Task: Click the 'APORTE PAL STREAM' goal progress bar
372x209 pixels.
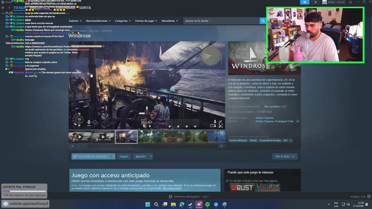Action: pyautogui.click(x=24, y=191)
